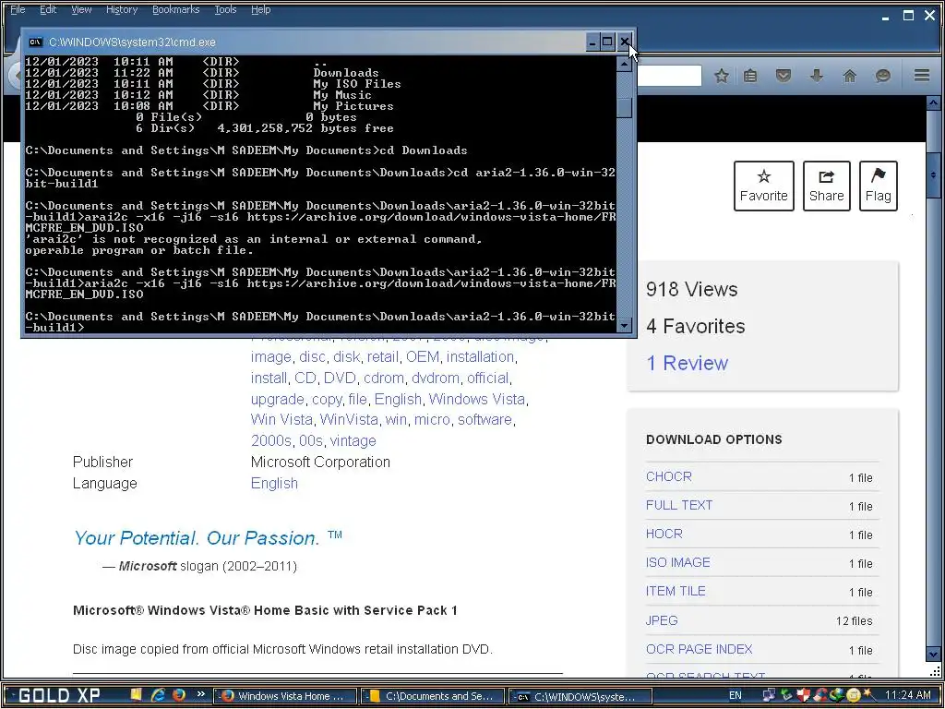
Task: Click cmd window scrollbar up arrow
Action: coord(625,63)
